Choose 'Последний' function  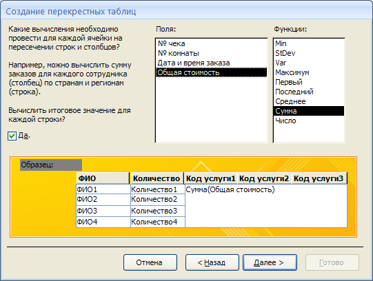pos(309,92)
